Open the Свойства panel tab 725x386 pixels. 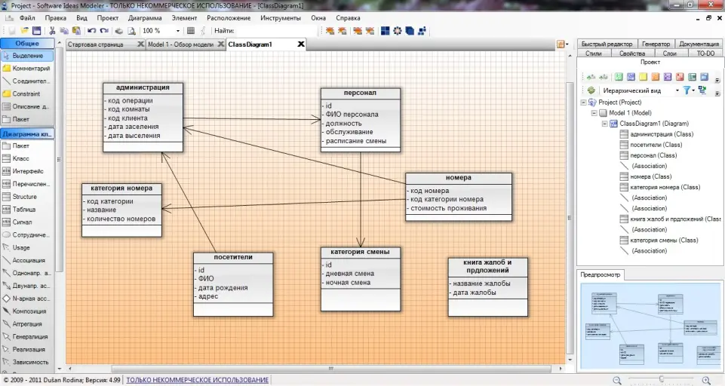pyautogui.click(x=631, y=54)
